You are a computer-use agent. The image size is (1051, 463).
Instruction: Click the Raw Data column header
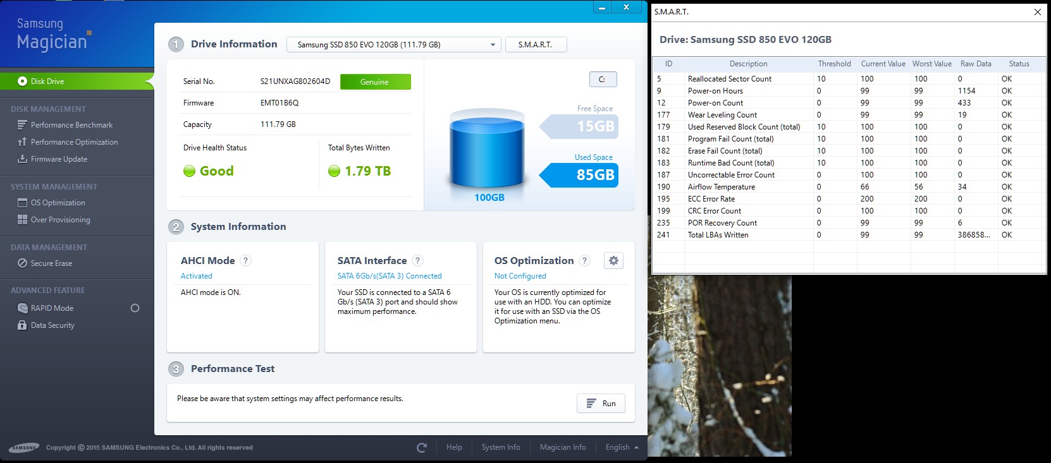click(976, 64)
